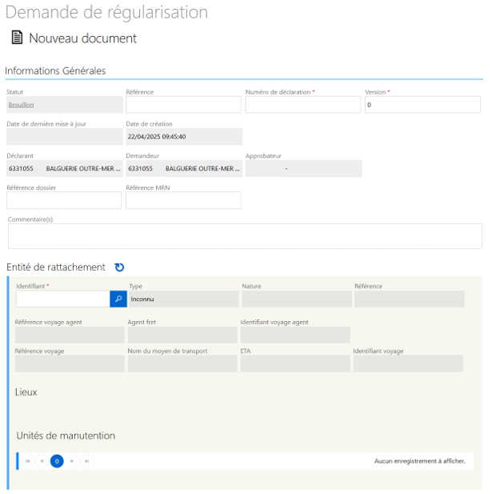Click the Demandeur field
Viewport: 492px width, 494px height.
coord(183,169)
